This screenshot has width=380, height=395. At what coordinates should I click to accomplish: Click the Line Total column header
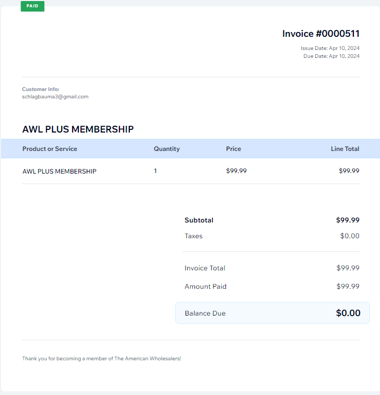click(345, 149)
